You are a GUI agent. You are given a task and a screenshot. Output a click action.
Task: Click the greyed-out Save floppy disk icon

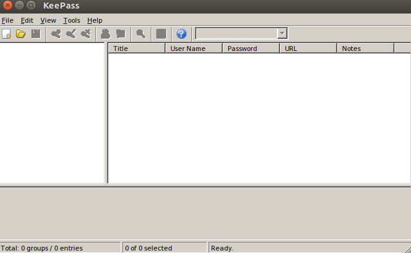(36, 34)
